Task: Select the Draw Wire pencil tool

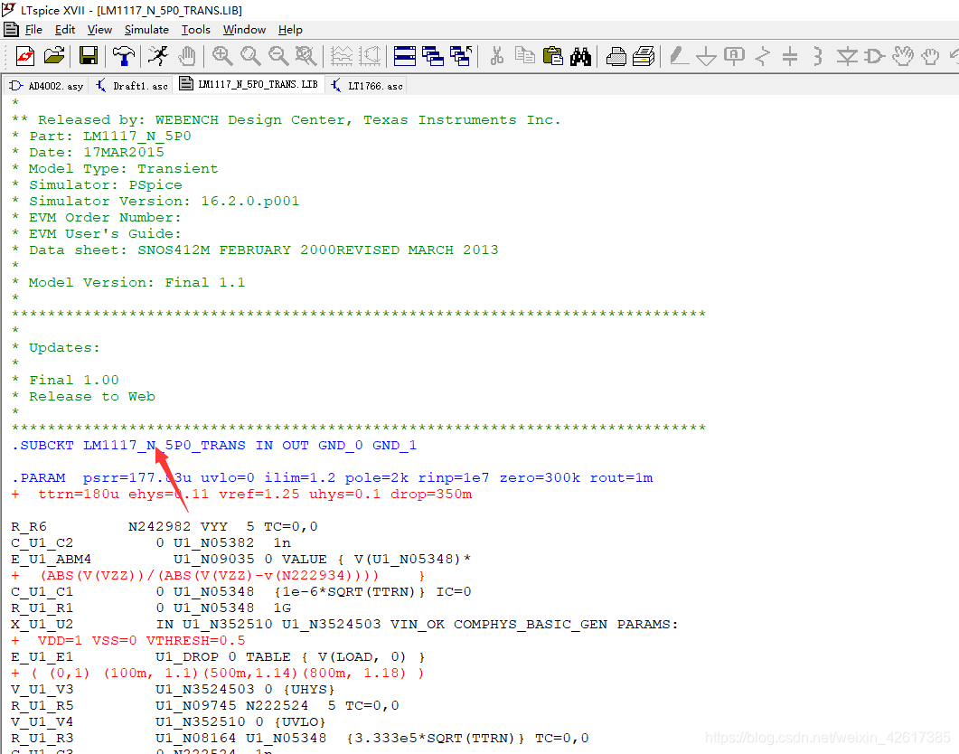Action: (x=678, y=56)
